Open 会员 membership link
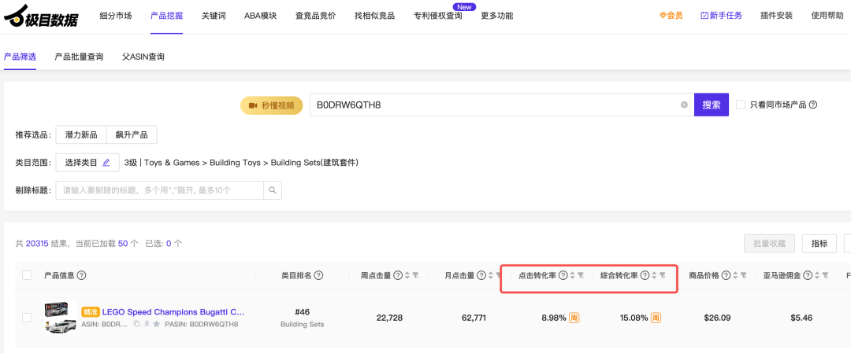Image resolution: width=851 pixels, height=353 pixels. (x=671, y=16)
